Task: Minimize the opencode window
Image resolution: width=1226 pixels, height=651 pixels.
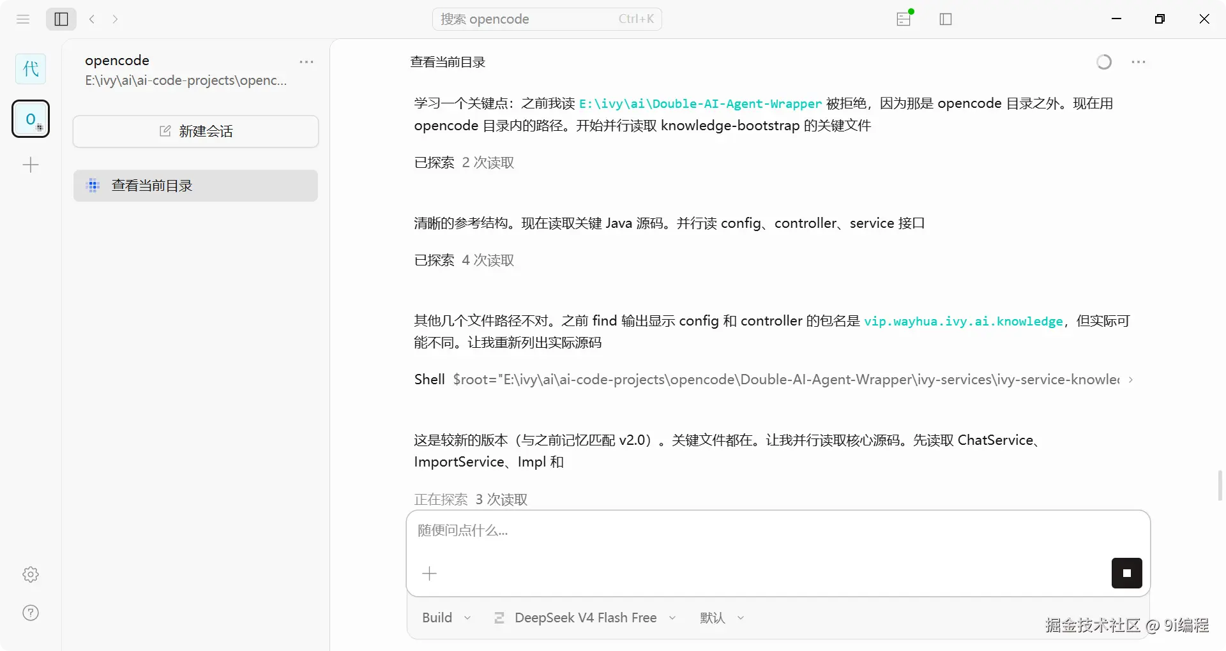Action: coord(1117,19)
